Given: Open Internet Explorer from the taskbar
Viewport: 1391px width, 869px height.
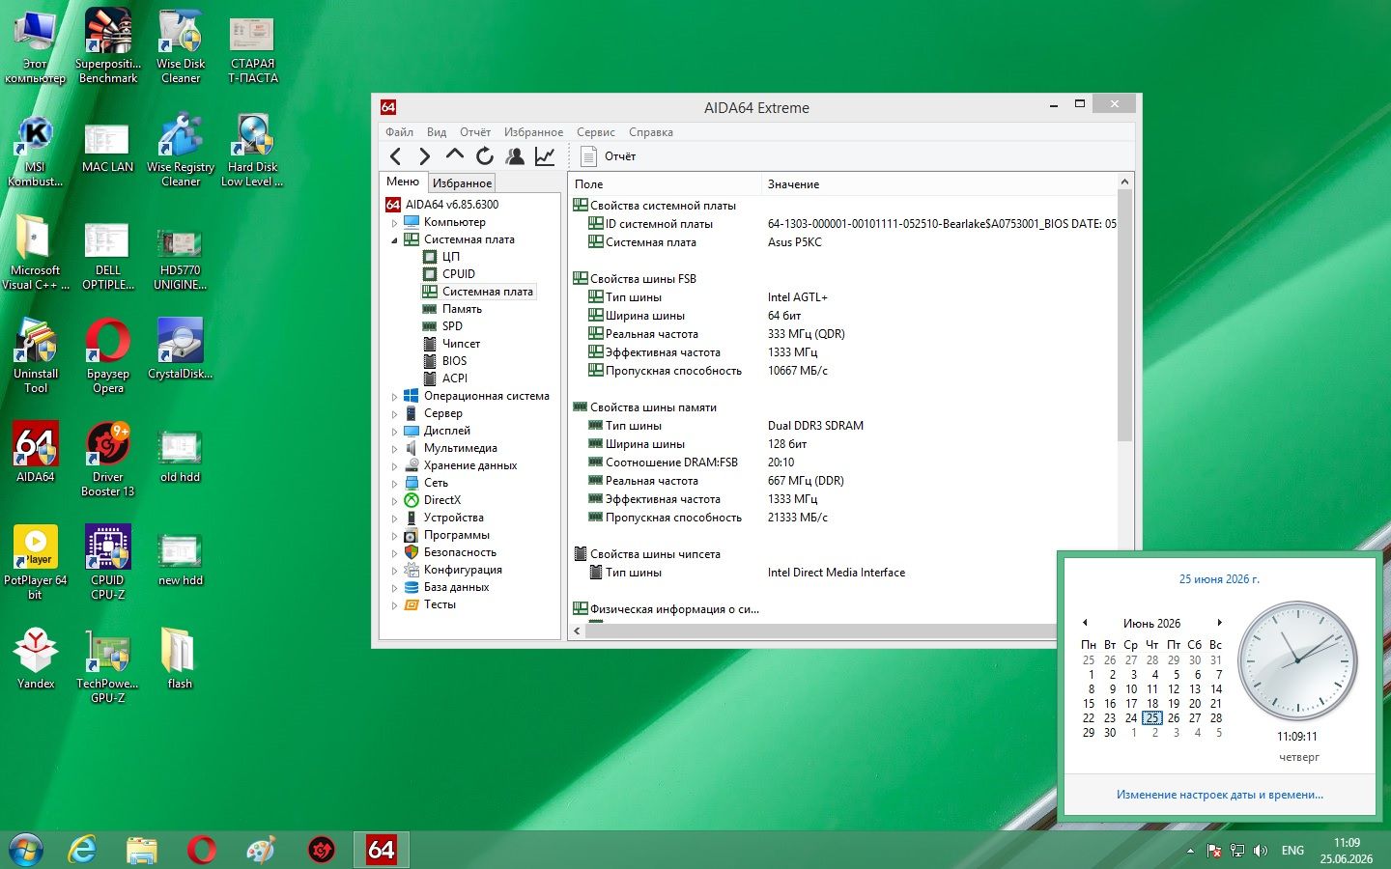Looking at the screenshot, I should 82,850.
